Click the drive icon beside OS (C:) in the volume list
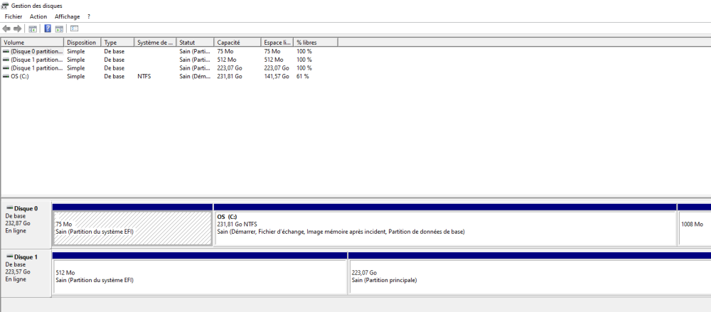The width and height of the screenshot is (711, 312). tap(6, 76)
